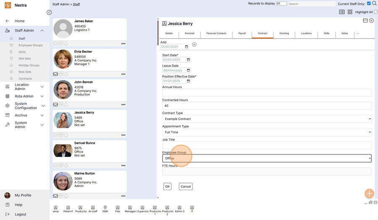Click the OK button
This screenshot has width=378, height=220.
pos(167,186)
